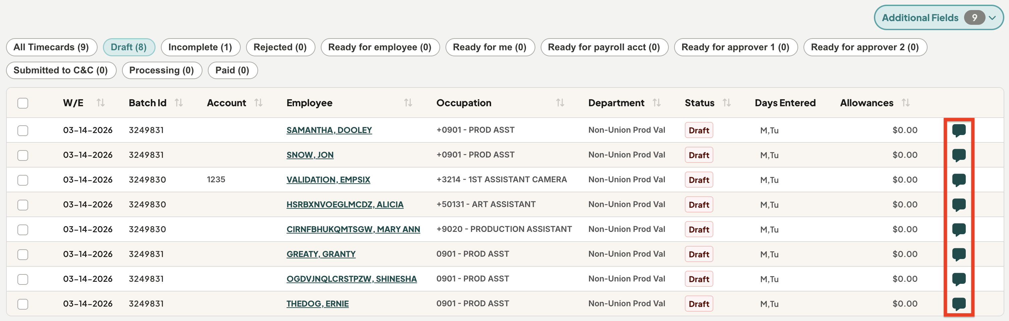Open GREATY, GRANTY employee link

click(x=321, y=254)
